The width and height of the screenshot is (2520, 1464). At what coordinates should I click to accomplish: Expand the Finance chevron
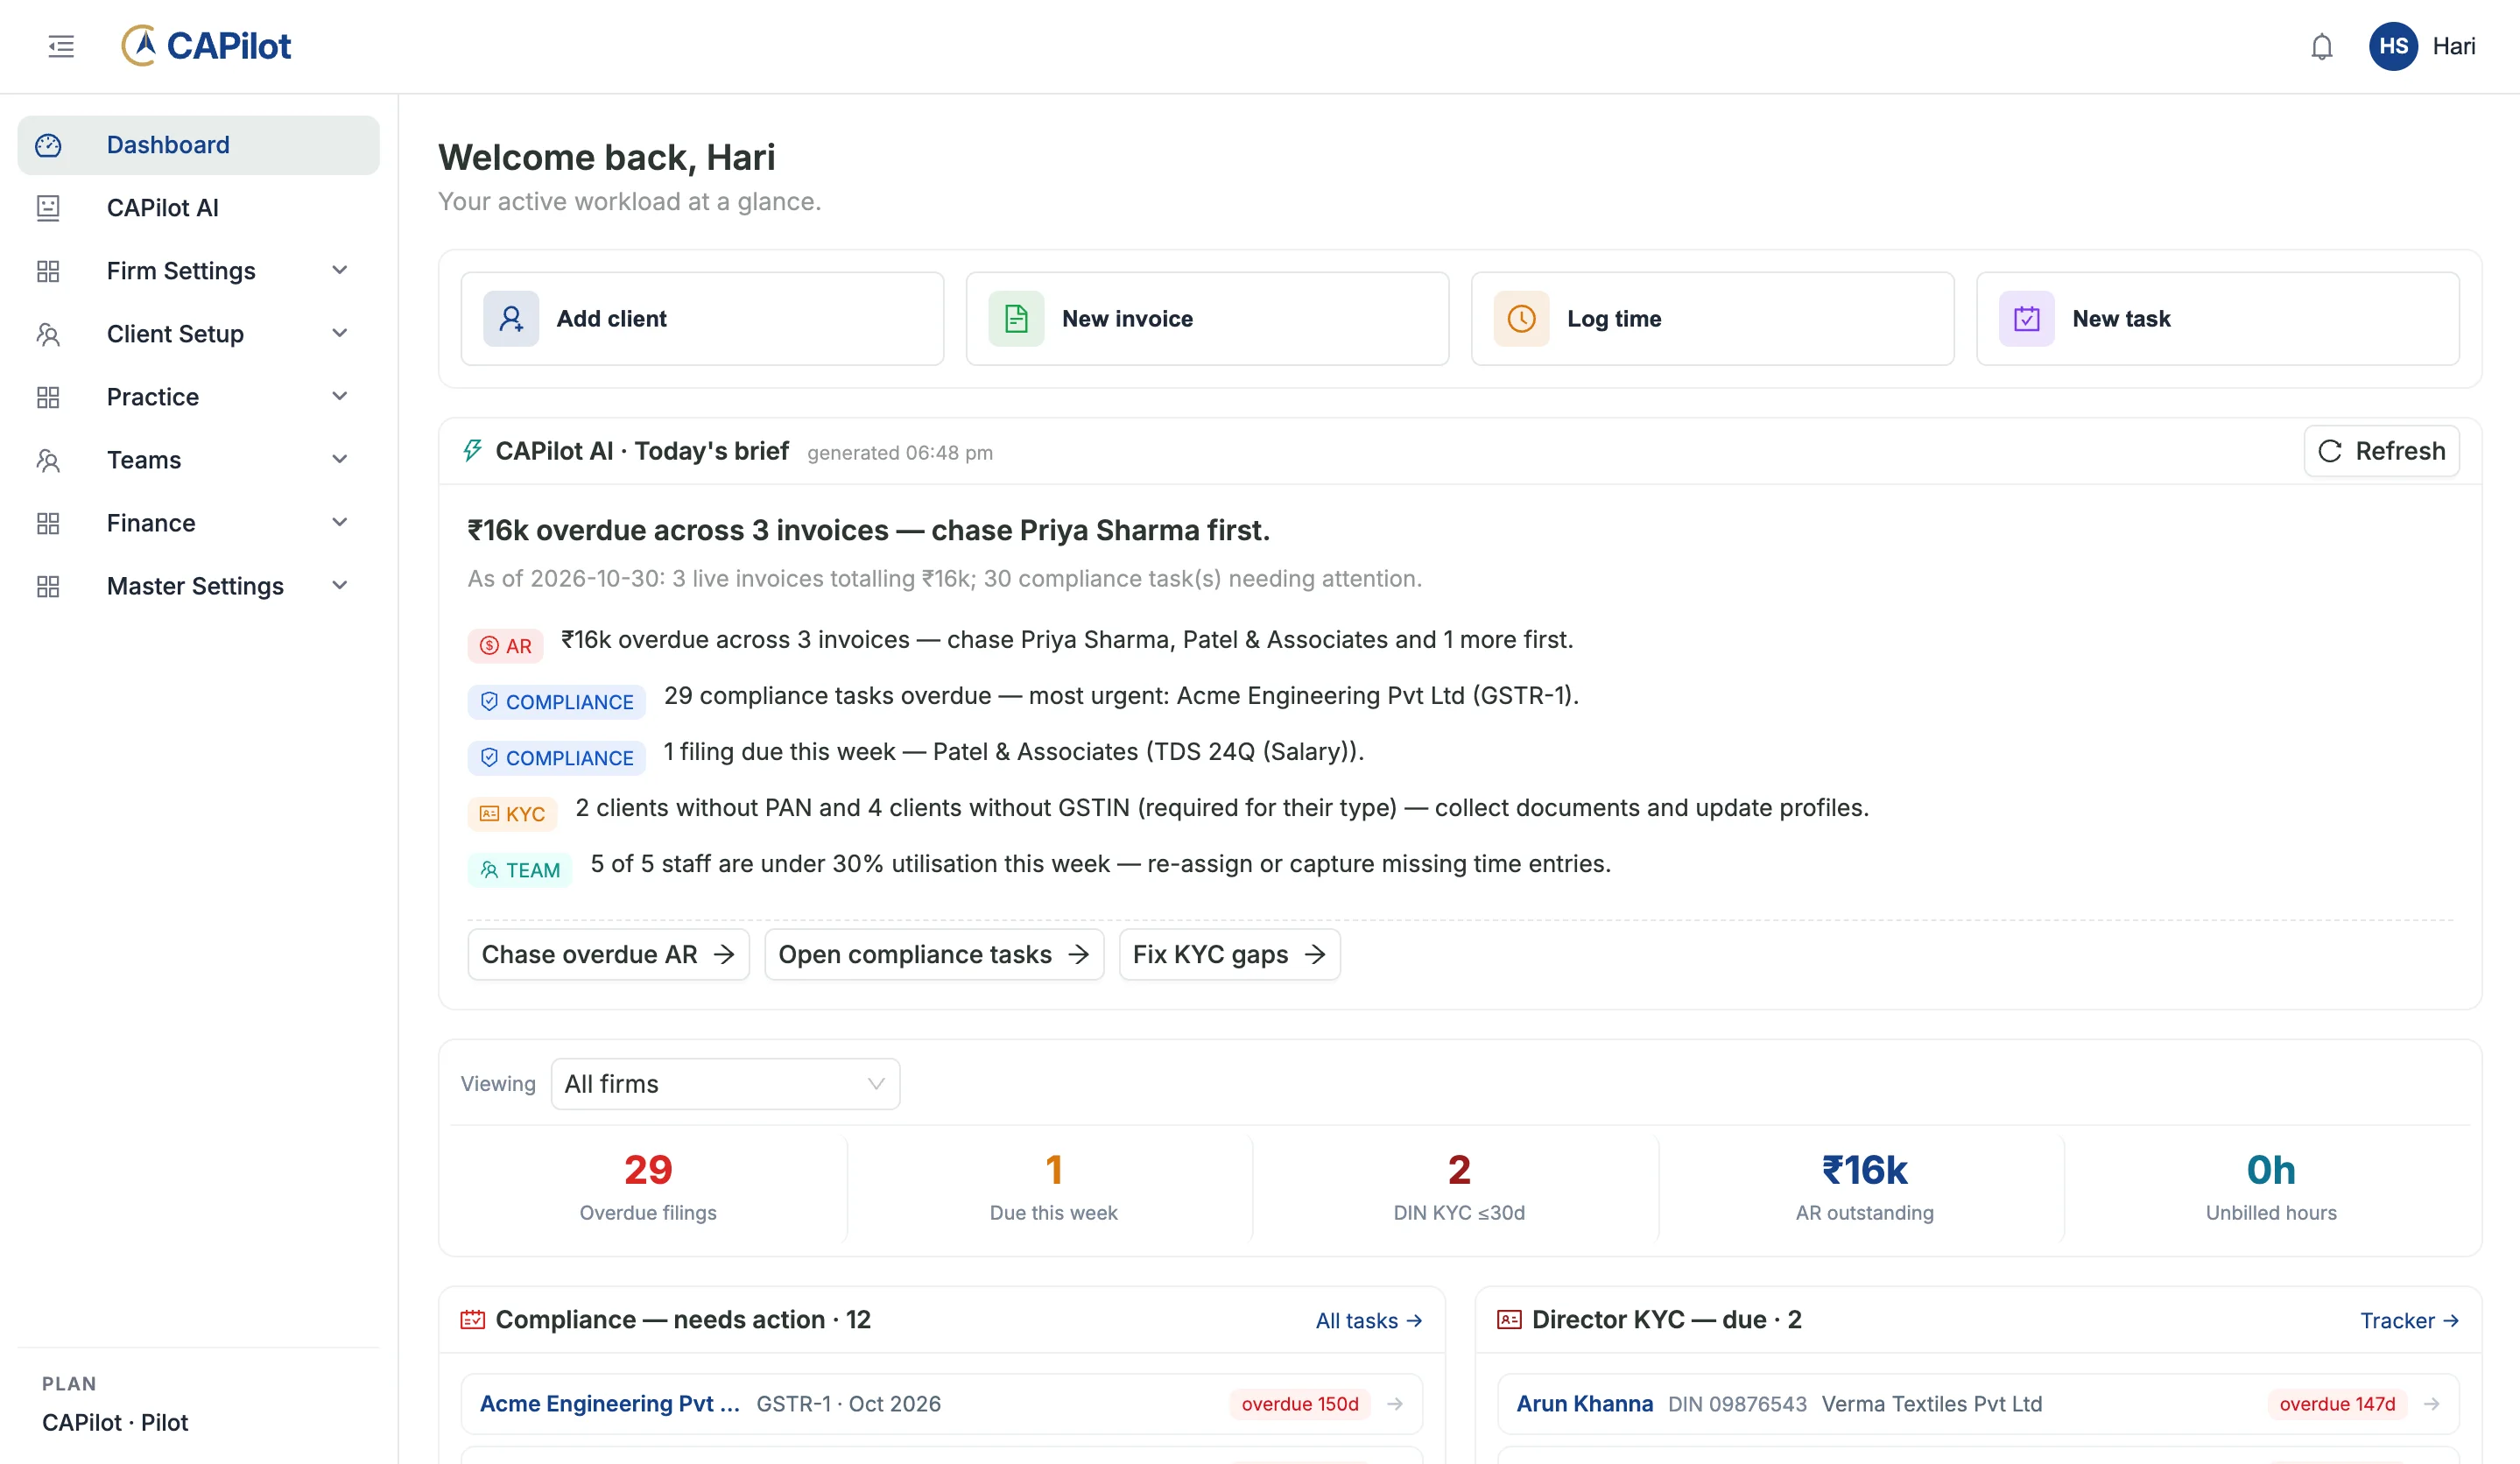[340, 522]
